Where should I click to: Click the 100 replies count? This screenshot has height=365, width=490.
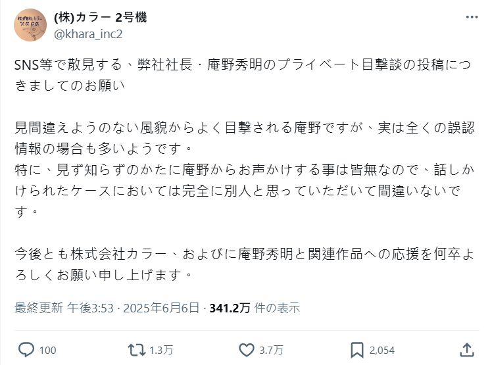click(47, 350)
